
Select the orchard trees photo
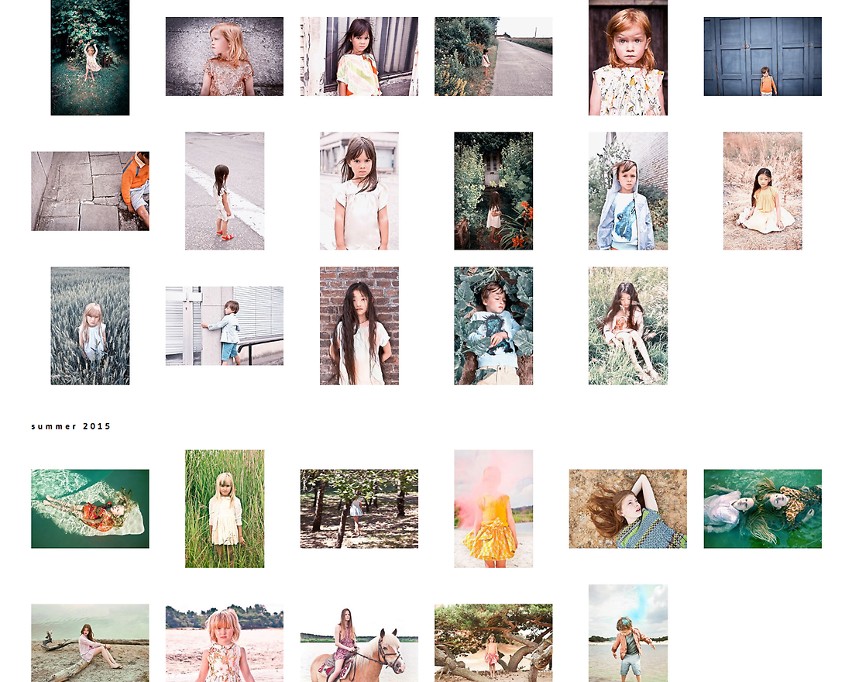click(359, 508)
